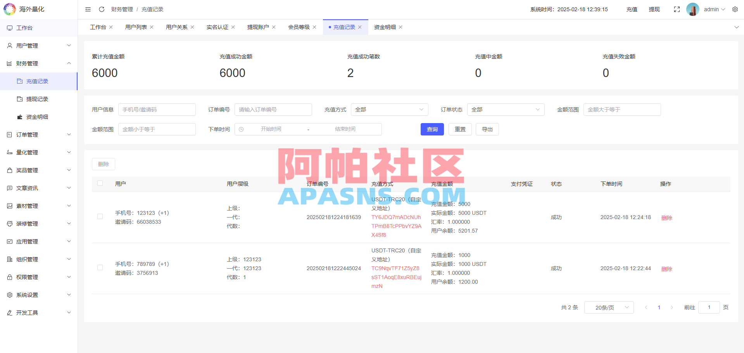Click the 查询 search button
The height and width of the screenshot is (353, 744).
tap(432, 129)
